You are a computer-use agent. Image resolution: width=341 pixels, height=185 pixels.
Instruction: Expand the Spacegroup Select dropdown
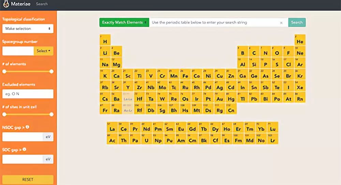(44, 51)
